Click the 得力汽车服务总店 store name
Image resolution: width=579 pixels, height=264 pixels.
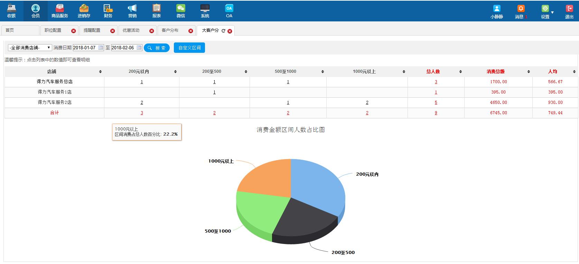55,82
